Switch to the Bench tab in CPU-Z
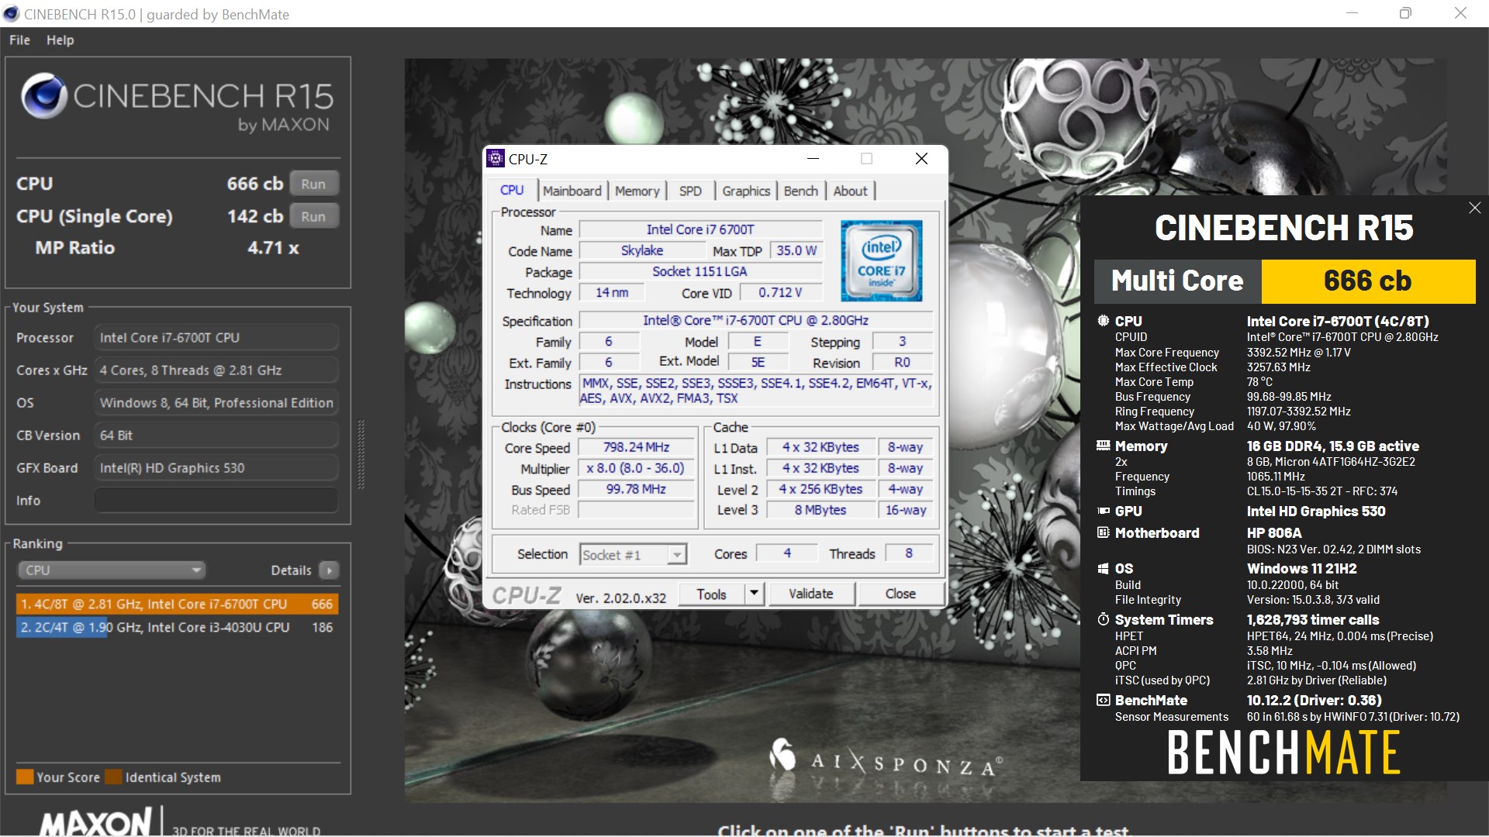 800,191
